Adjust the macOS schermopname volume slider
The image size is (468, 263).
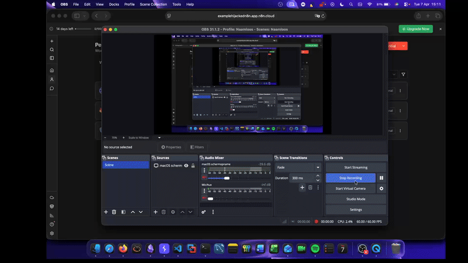(x=226, y=178)
